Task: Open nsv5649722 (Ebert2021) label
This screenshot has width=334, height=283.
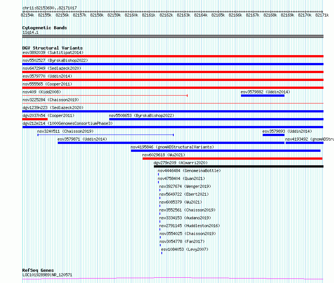Action: [184, 194]
